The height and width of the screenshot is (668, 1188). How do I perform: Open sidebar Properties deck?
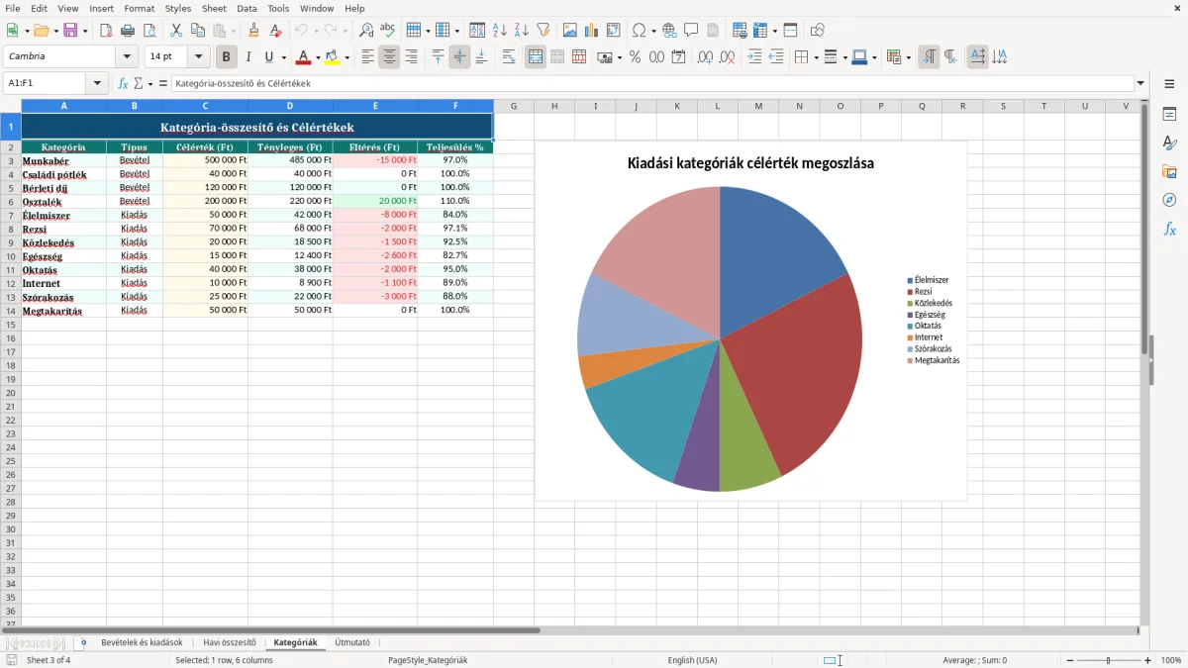1169,114
